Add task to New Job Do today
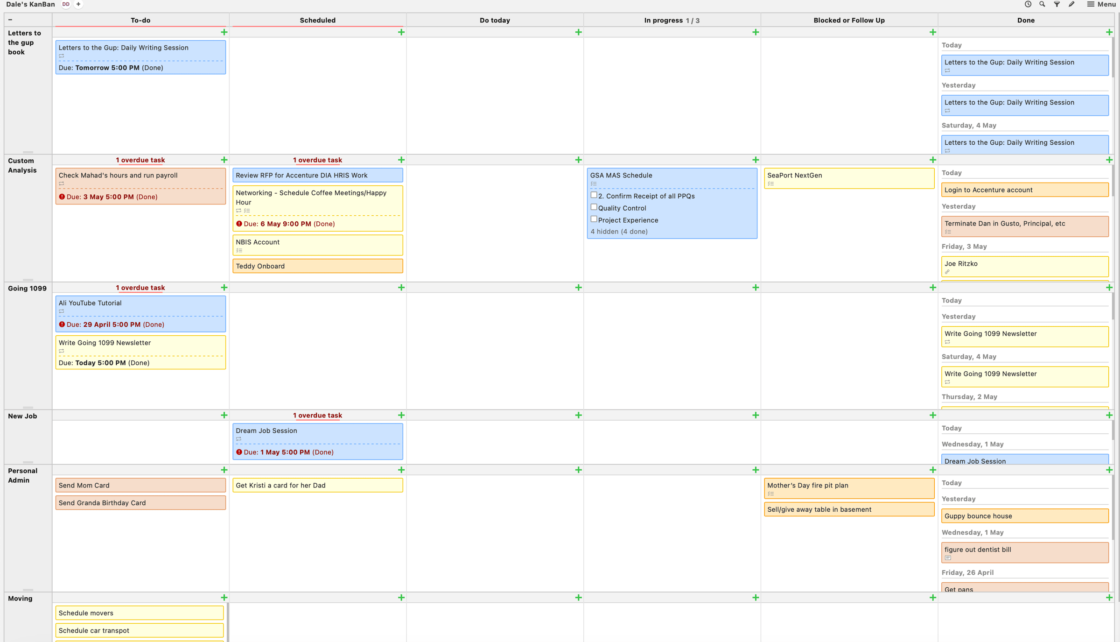This screenshot has width=1120, height=642. (x=578, y=415)
